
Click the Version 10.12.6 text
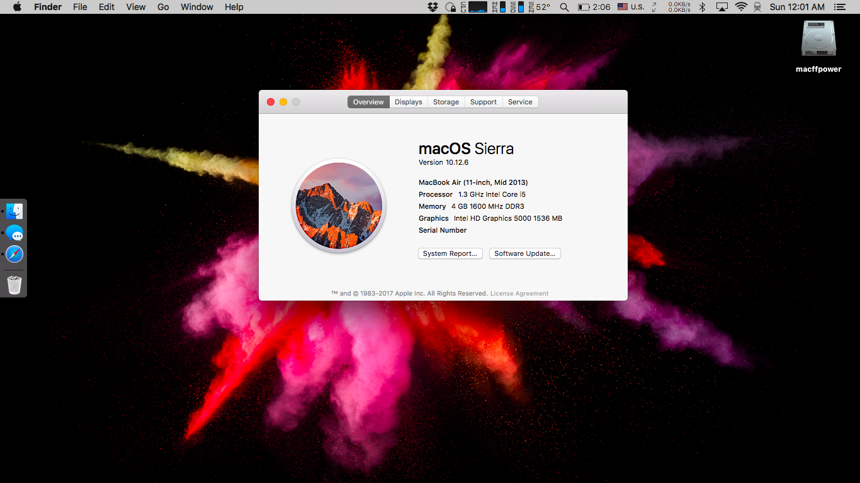[x=443, y=162]
